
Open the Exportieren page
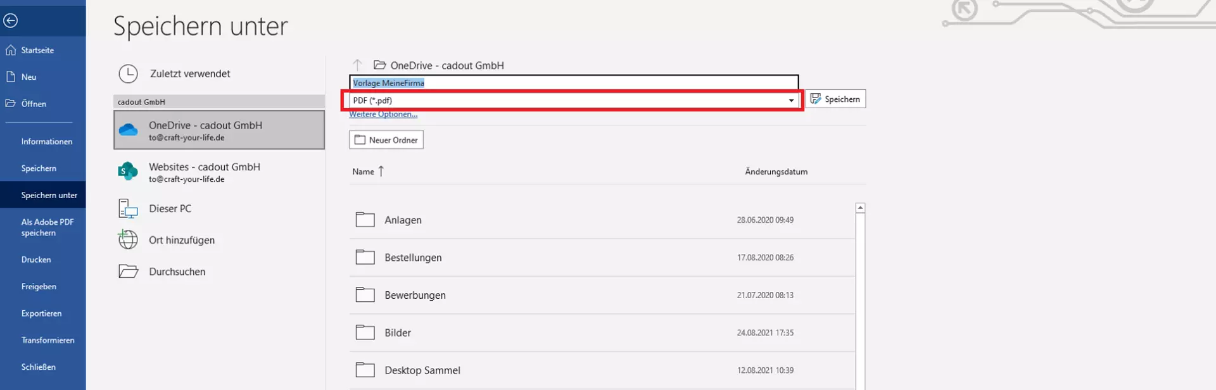(x=42, y=313)
